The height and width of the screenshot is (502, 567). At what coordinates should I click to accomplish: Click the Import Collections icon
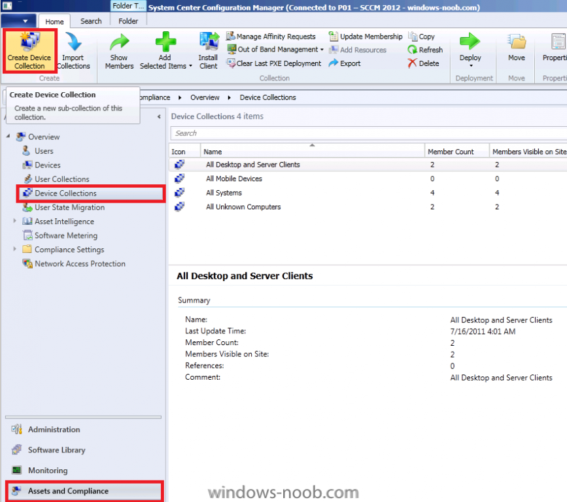73,42
